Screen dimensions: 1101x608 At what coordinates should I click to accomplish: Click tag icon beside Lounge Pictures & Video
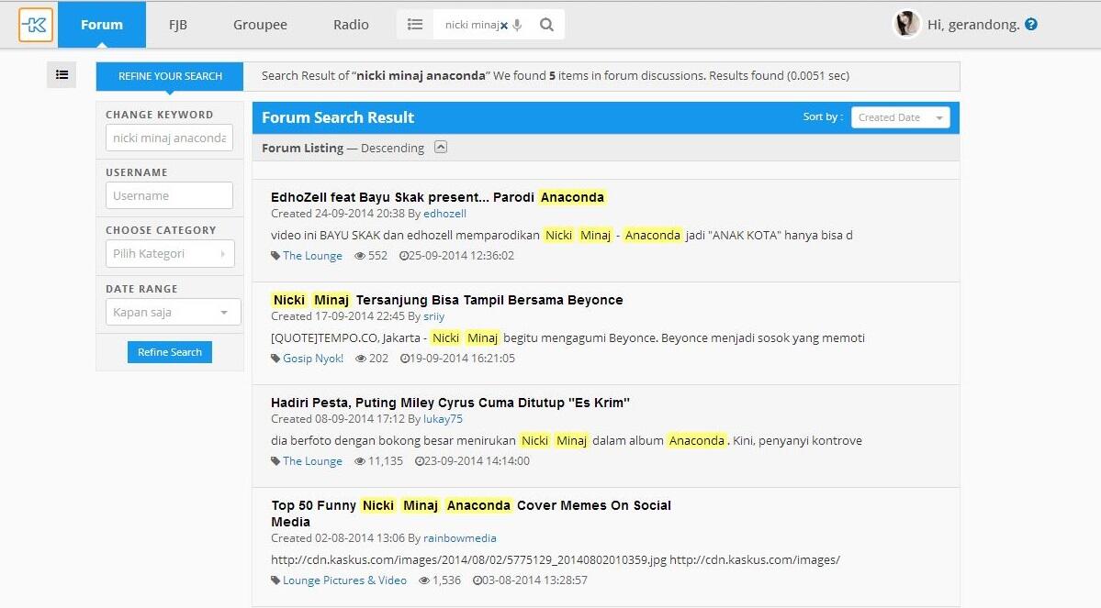pos(275,580)
